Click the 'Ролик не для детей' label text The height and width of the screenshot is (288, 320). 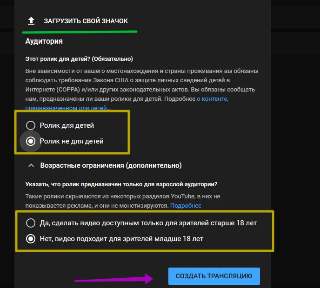pyautogui.click(x=72, y=141)
